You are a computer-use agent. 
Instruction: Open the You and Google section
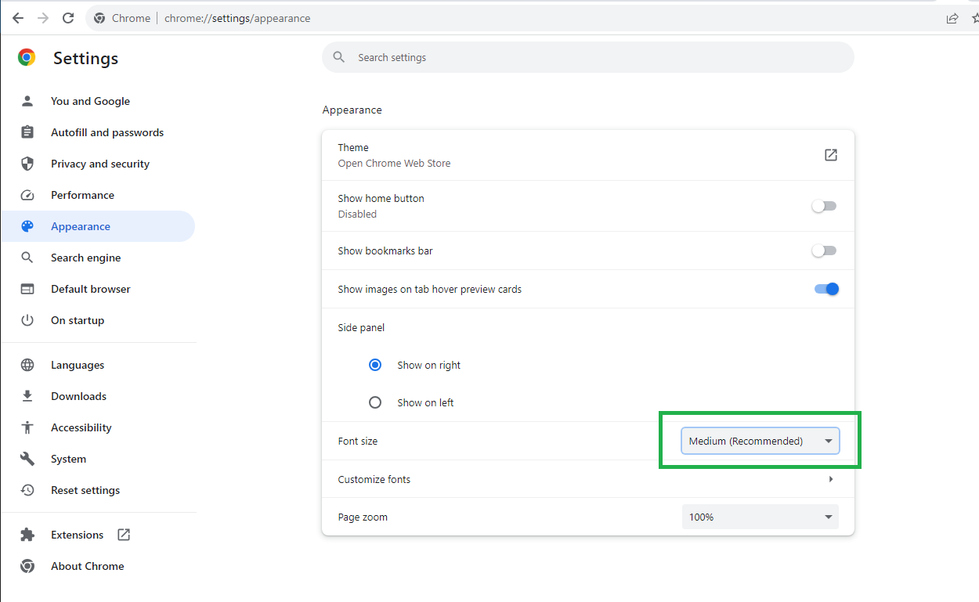click(89, 100)
